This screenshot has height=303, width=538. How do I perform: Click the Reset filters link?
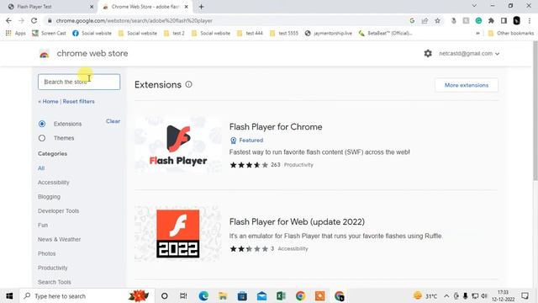78,101
